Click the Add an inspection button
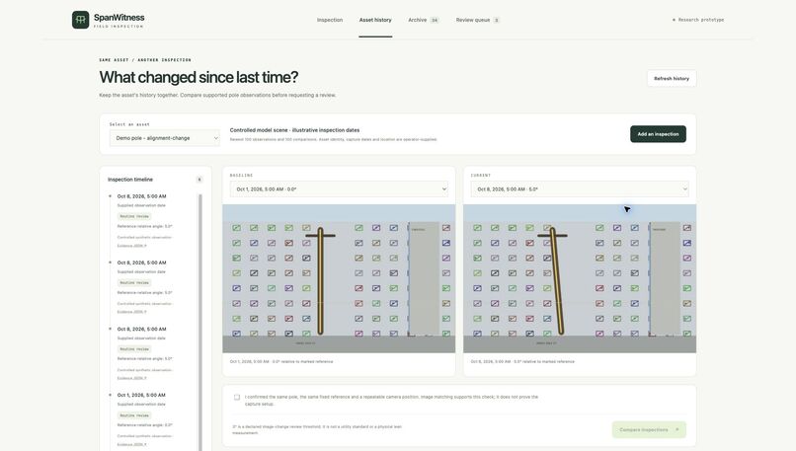The height and width of the screenshot is (451, 796). [658, 134]
